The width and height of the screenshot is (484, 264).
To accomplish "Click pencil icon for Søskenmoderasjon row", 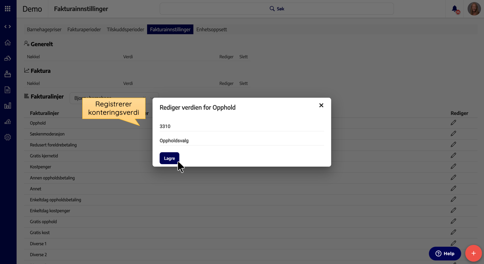I will pos(453,134).
